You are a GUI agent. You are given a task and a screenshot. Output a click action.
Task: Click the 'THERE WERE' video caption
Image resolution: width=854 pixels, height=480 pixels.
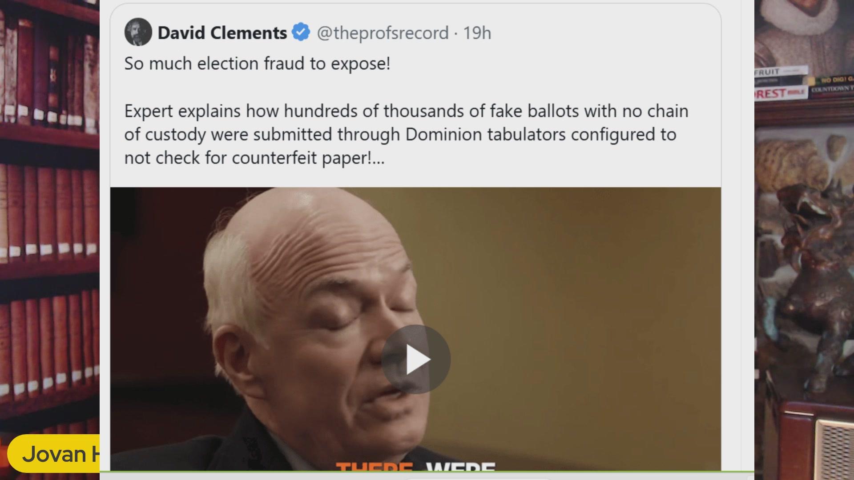point(415,466)
